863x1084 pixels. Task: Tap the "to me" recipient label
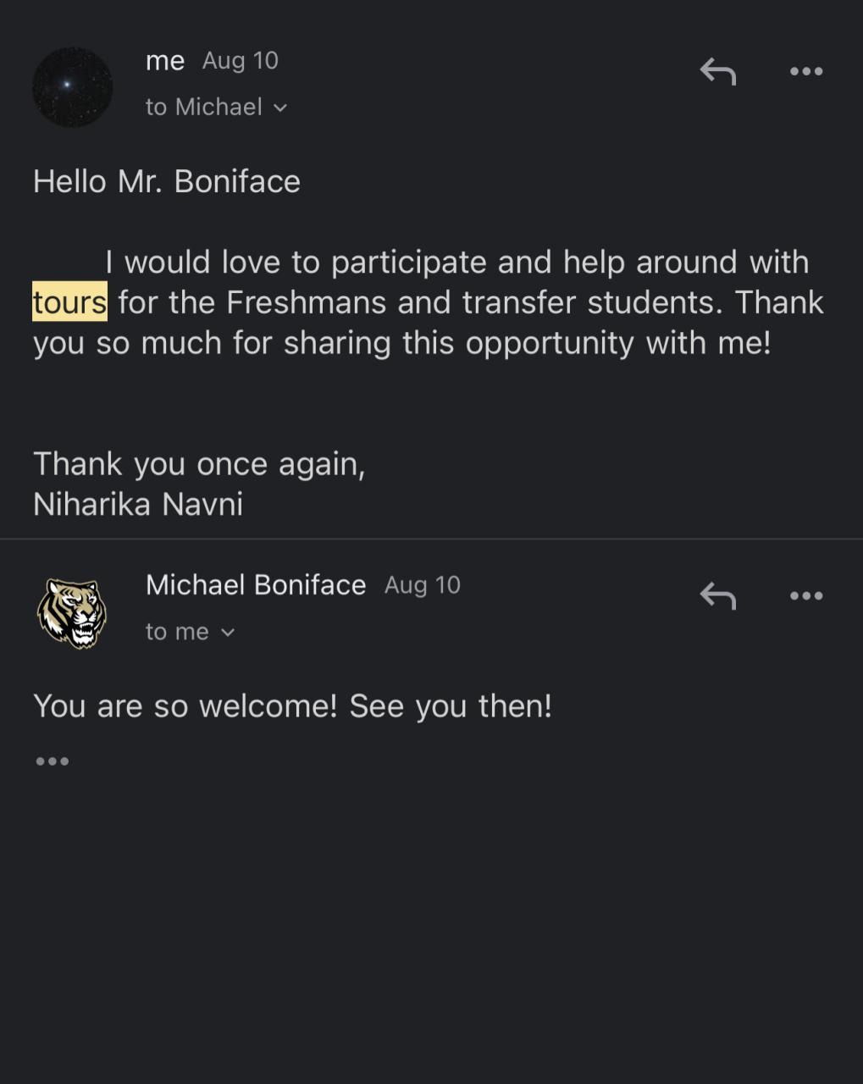pos(177,632)
